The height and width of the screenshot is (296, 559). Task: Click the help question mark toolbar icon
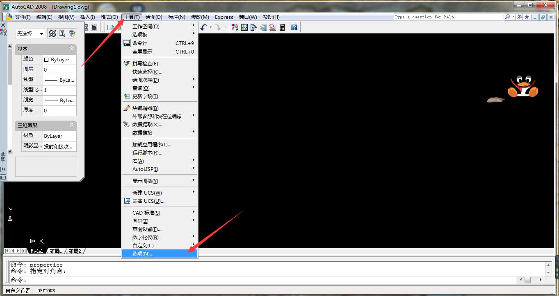294,27
